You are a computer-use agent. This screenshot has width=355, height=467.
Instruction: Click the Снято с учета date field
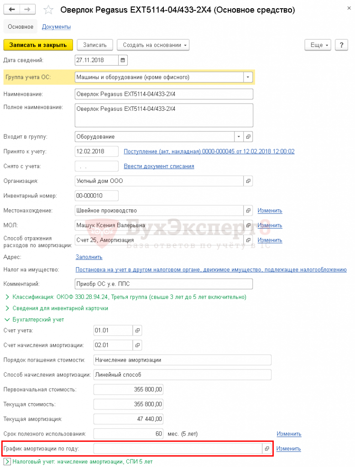pos(97,166)
